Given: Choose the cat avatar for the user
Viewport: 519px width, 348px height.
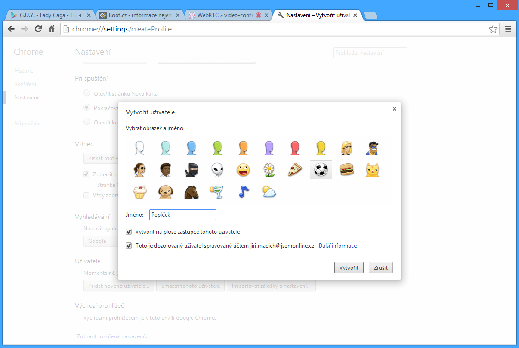Looking at the screenshot, I should (x=372, y=169).
